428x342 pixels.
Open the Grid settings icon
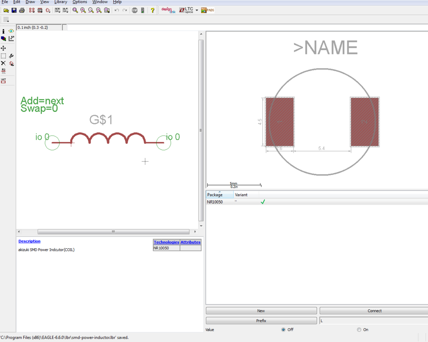(x=6, y=19)
